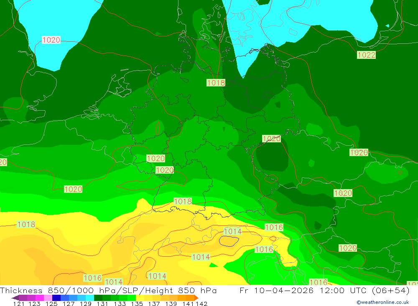418x306 pixels.
Task: Click the purple left arrow of legend
Action: [15, 298]
